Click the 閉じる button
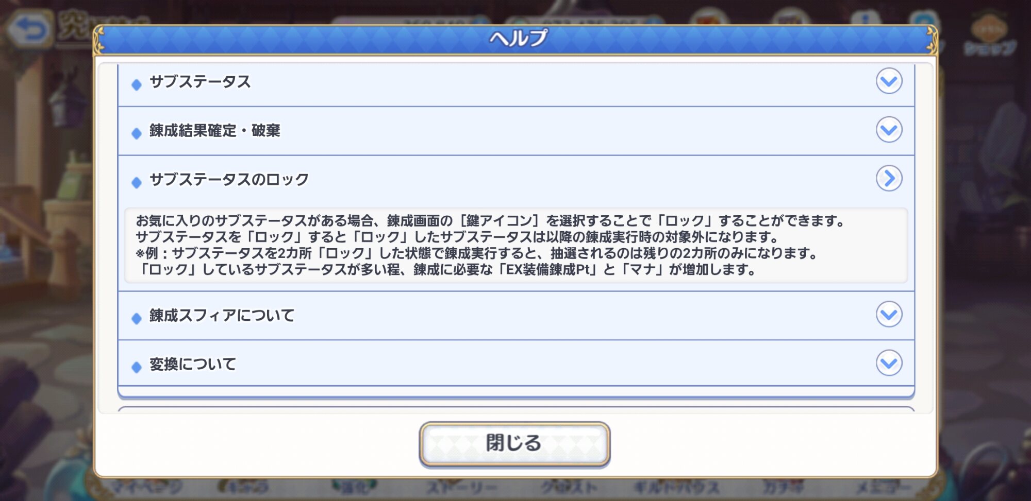Image resolution: width=1031 pixels, height=501 pixels. pyautogui.click(x=514, y=443)
